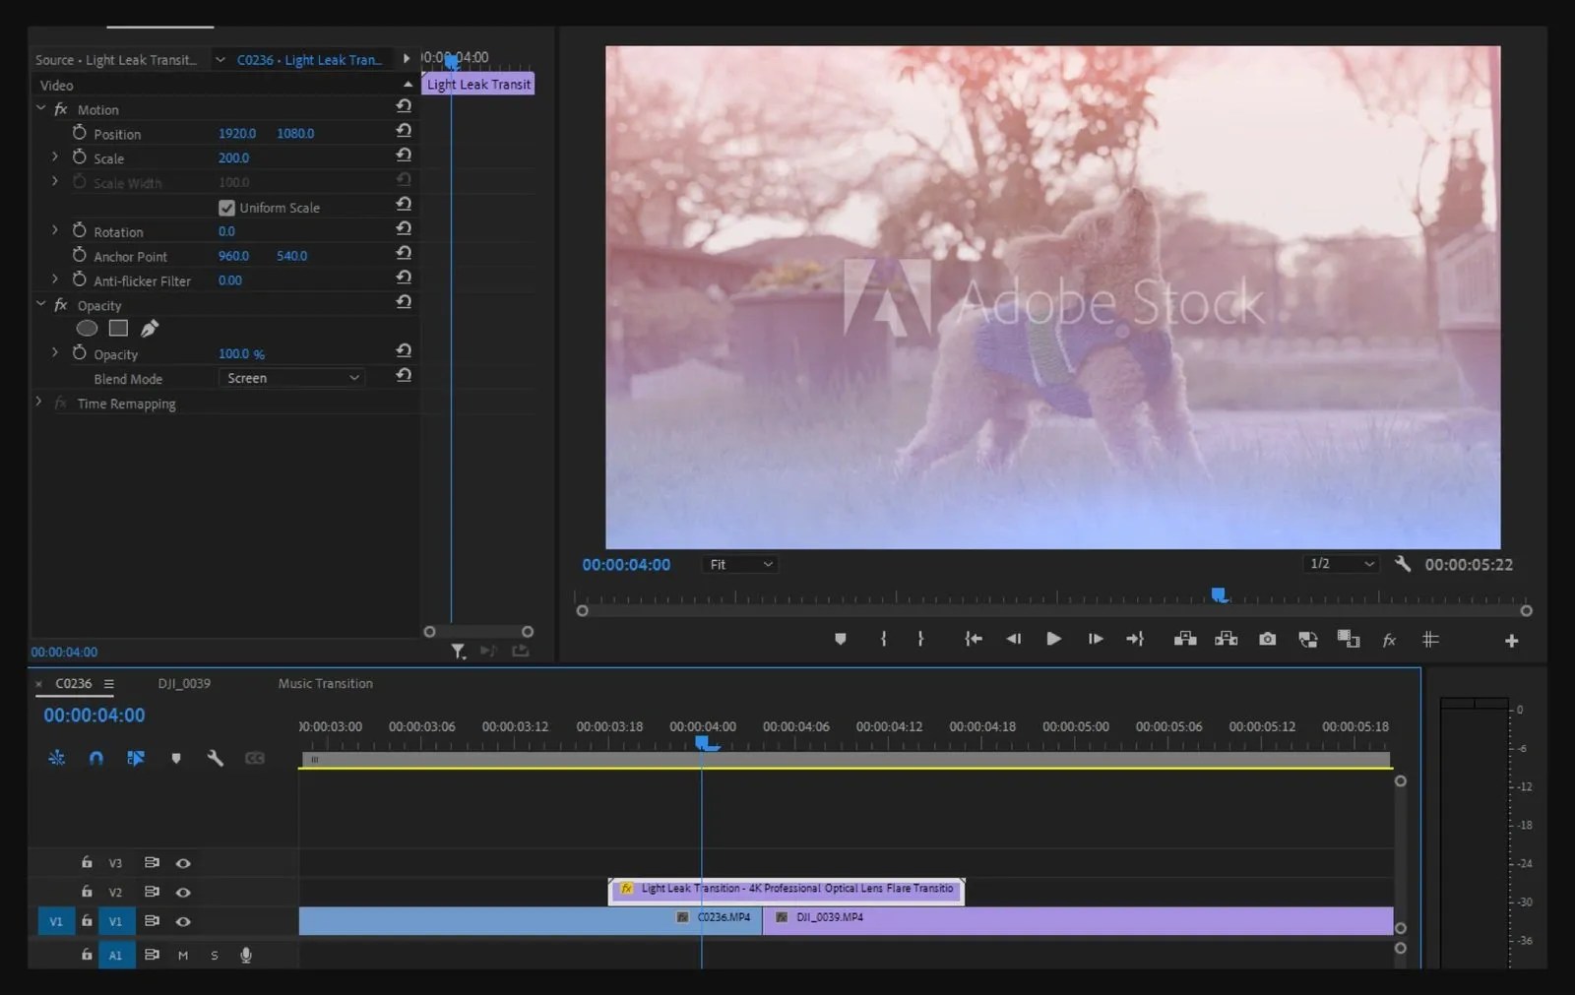The image size is (1575, 995).
Task: Collapse the Motion effect in Effect Controls
Action: (x=39, y=108)
